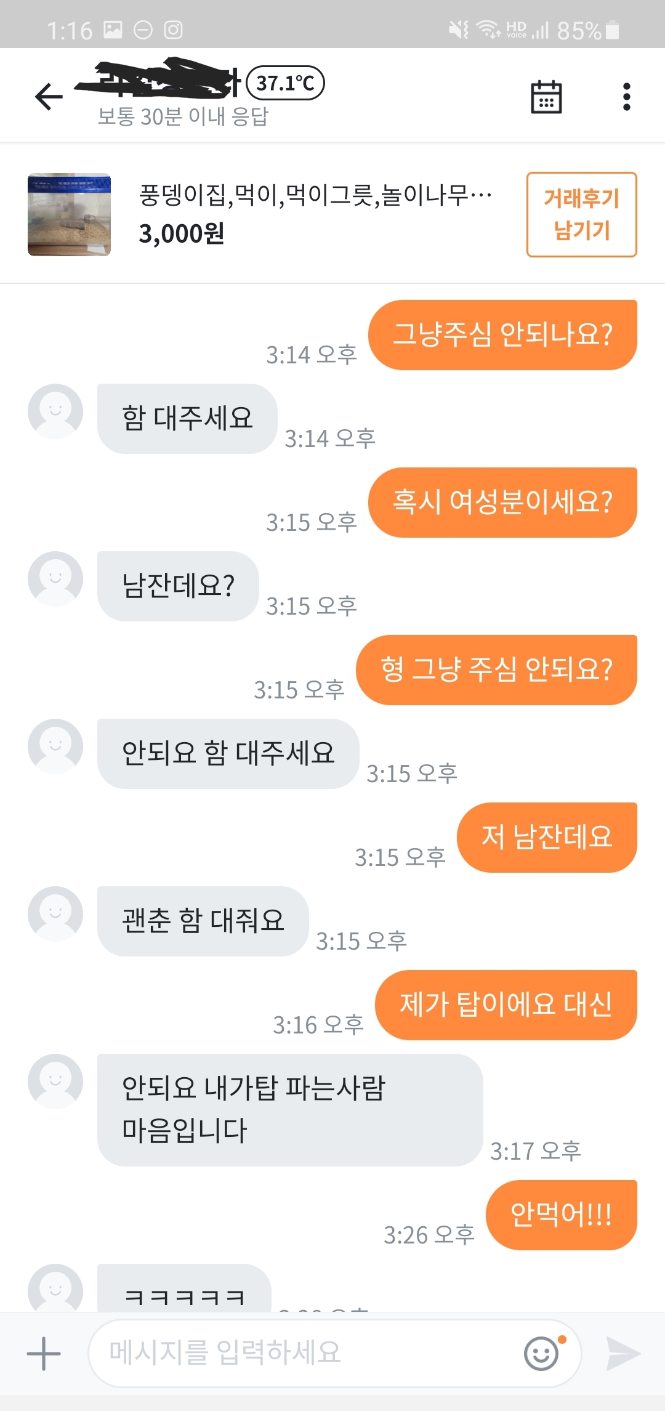Image resolution: width=665 pixels, height=1411 pixels.
Task: Tap avatar beside 남잔데요? message
Action: 55,579
